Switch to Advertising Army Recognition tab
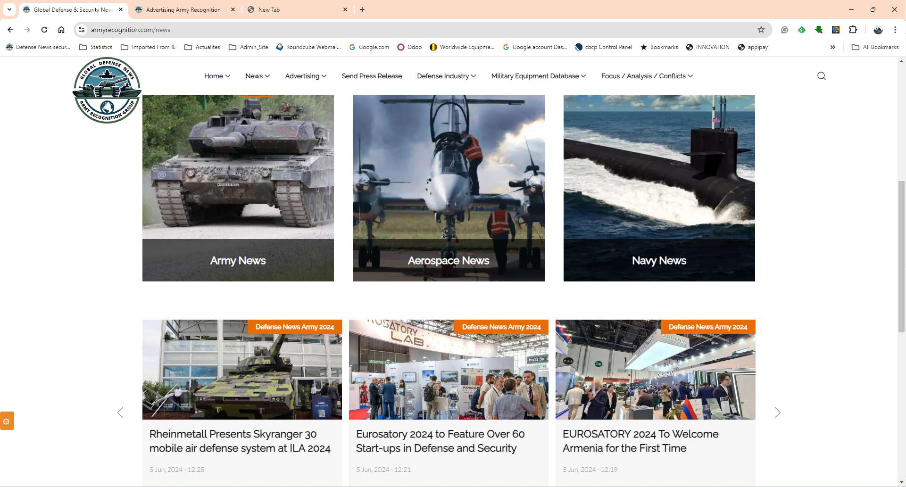Screen dimensions: 906x487 [x=183, y=9]
